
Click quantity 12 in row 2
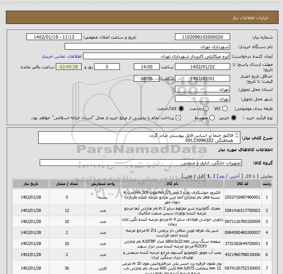click(67, 210)
